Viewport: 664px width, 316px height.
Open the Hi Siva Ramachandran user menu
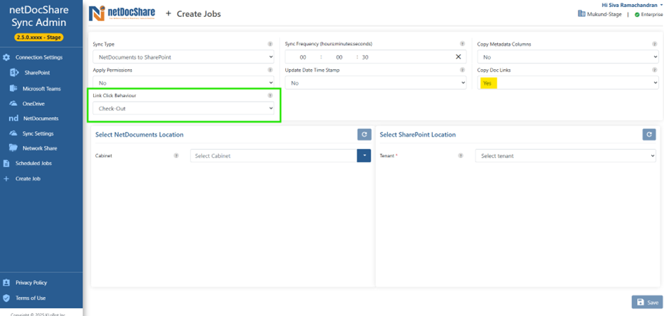(x=632, y=5)
